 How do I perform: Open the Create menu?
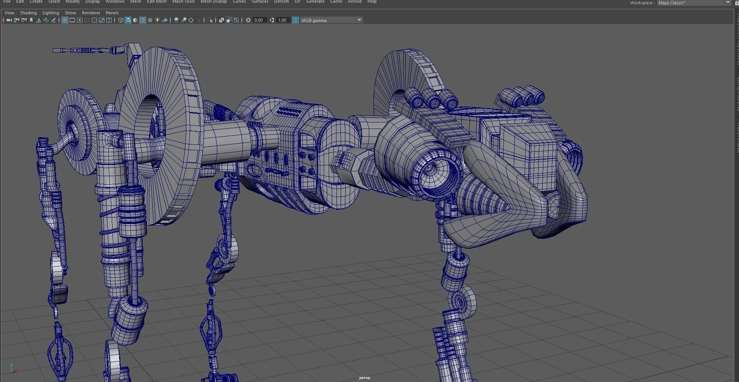click(36, 2)
